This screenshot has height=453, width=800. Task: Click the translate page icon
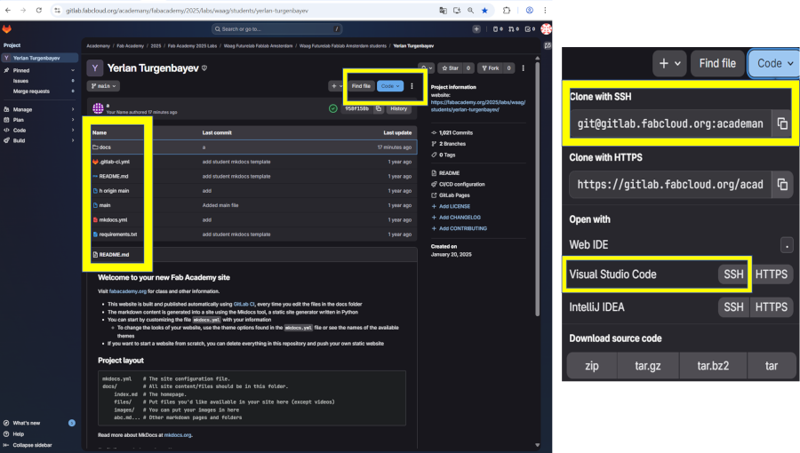pyautogui.click(x=443, y=10)
